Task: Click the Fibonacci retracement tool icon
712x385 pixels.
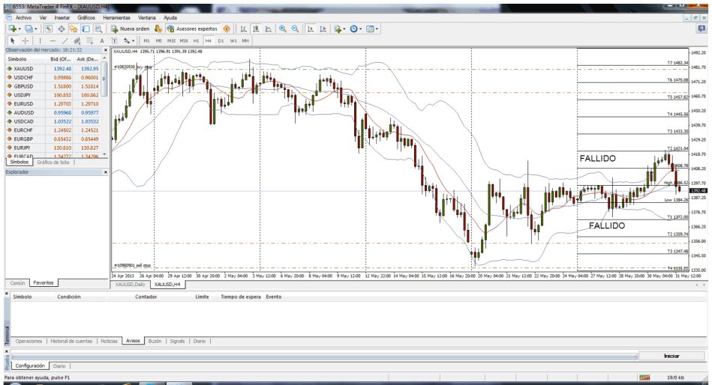Action: pos(89,40)
